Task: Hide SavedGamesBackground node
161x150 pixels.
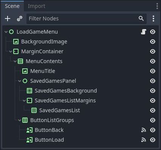Action: 153,91
